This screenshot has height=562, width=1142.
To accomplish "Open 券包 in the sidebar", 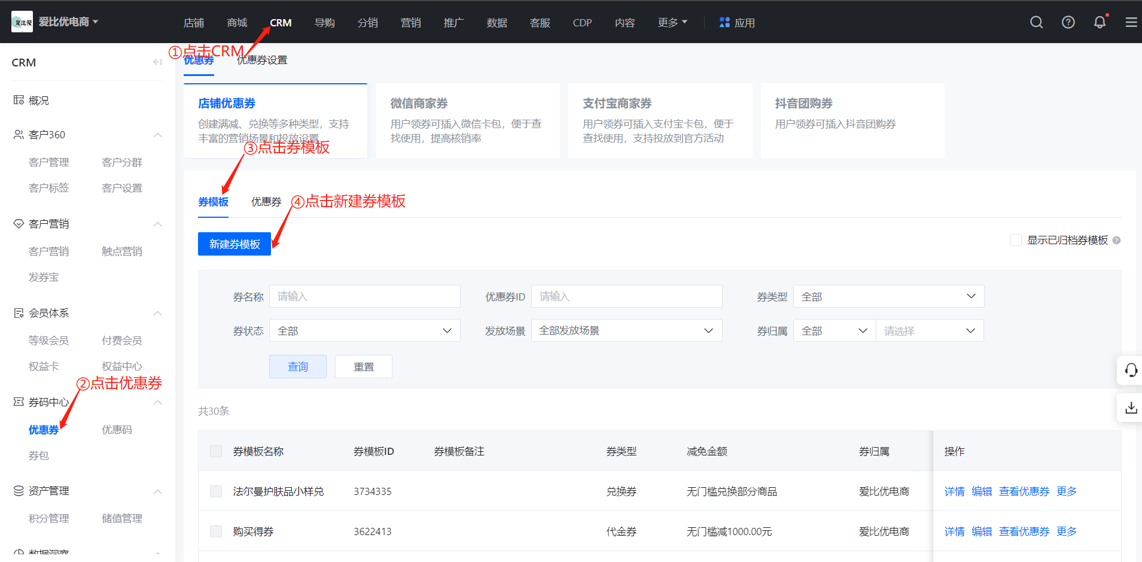I will pyautogui.click(x=39, y=455).
